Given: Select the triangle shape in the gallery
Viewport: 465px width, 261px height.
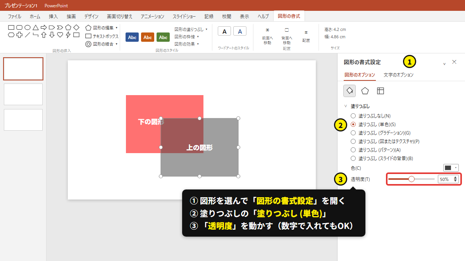Looking at the screenshot, I should pyautogui.click(x=36, y=27).
